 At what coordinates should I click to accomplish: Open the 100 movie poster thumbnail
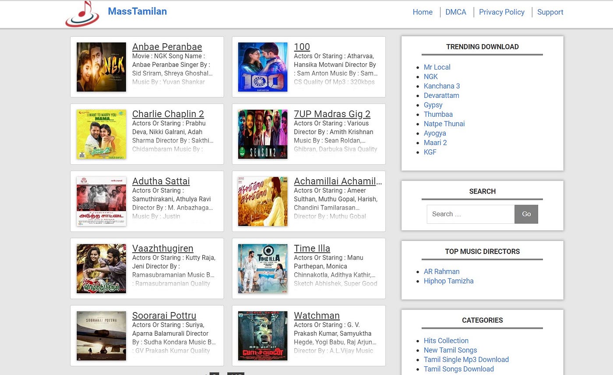tap(263, 67)
